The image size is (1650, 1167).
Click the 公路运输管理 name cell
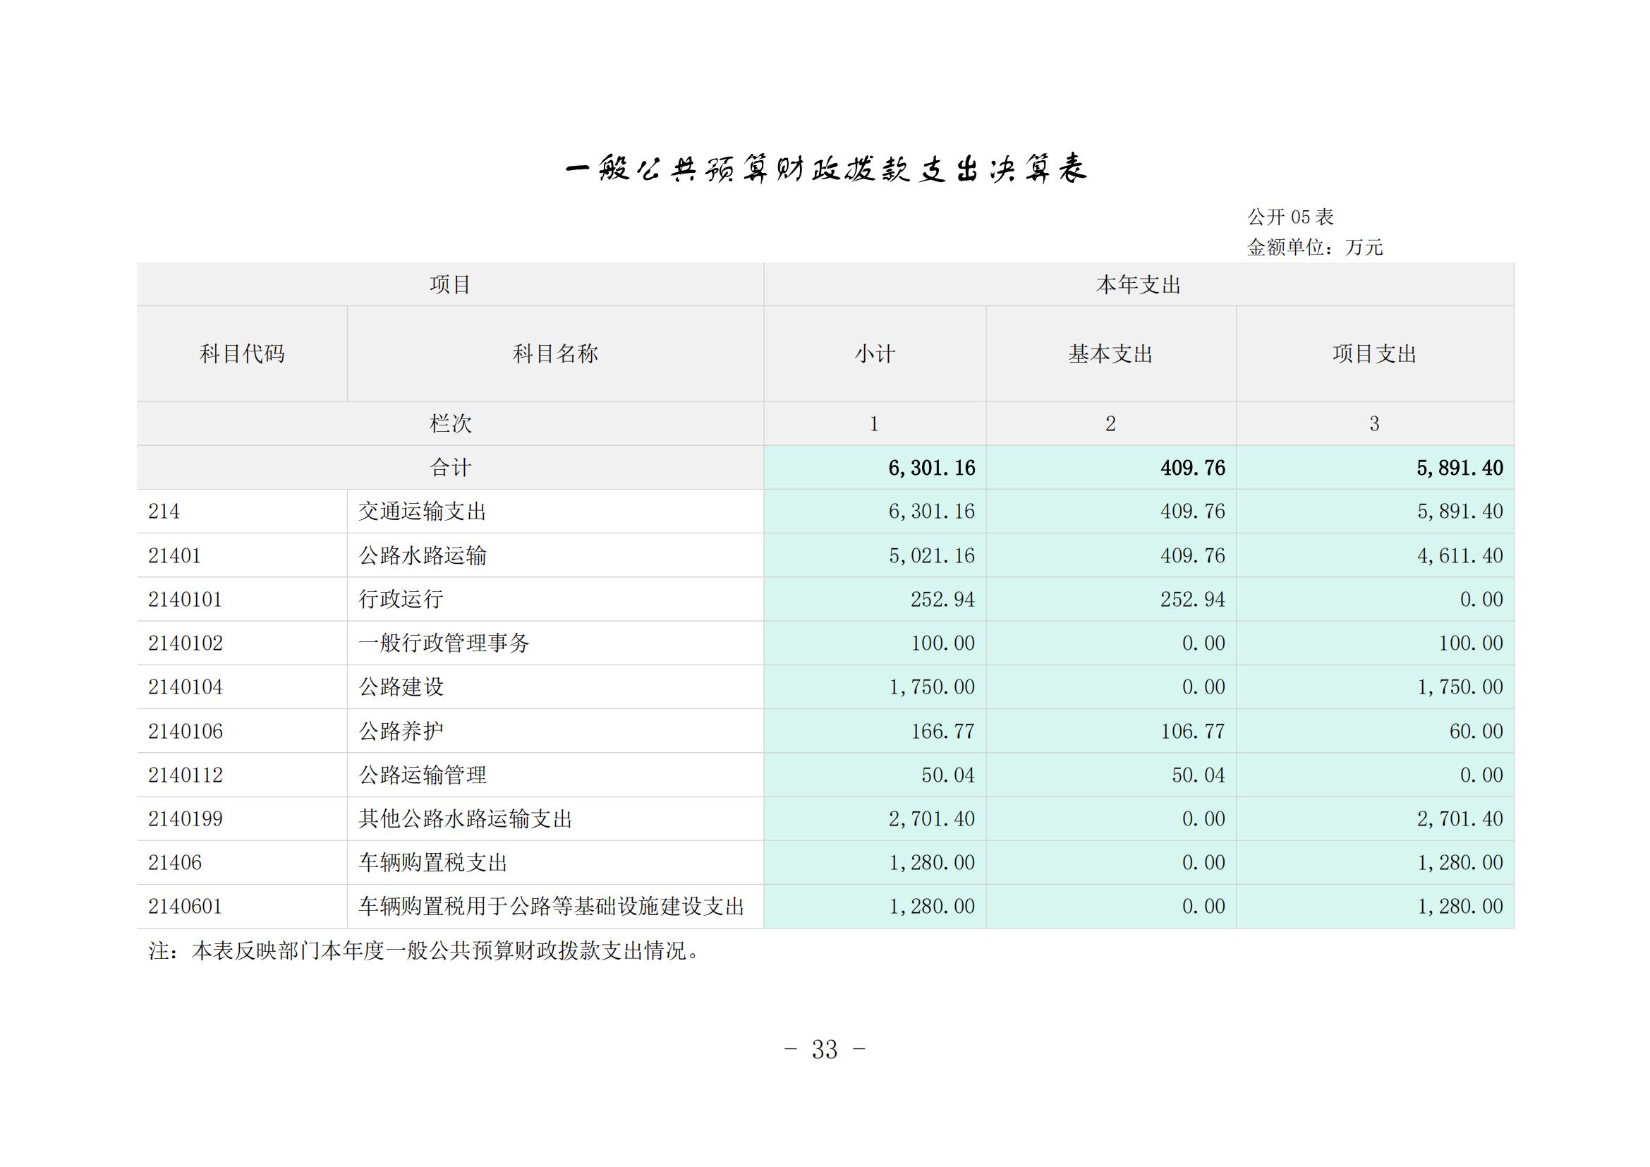[x=555, y=775]
